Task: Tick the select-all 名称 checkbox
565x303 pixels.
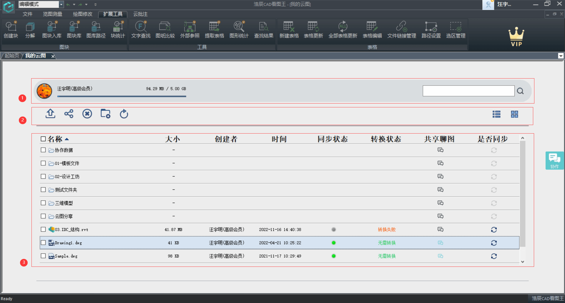Action: (43, 139)
